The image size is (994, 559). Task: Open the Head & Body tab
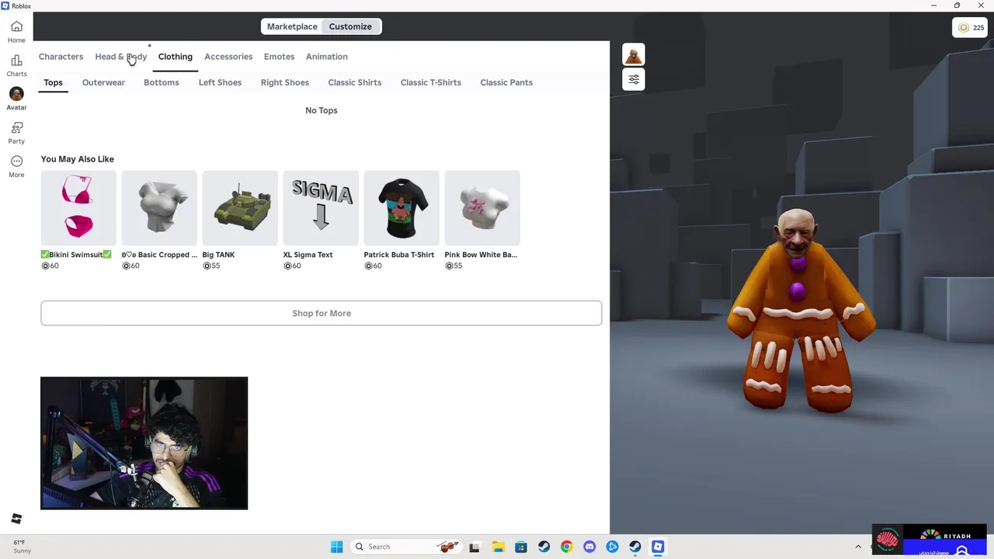point(120,57)
